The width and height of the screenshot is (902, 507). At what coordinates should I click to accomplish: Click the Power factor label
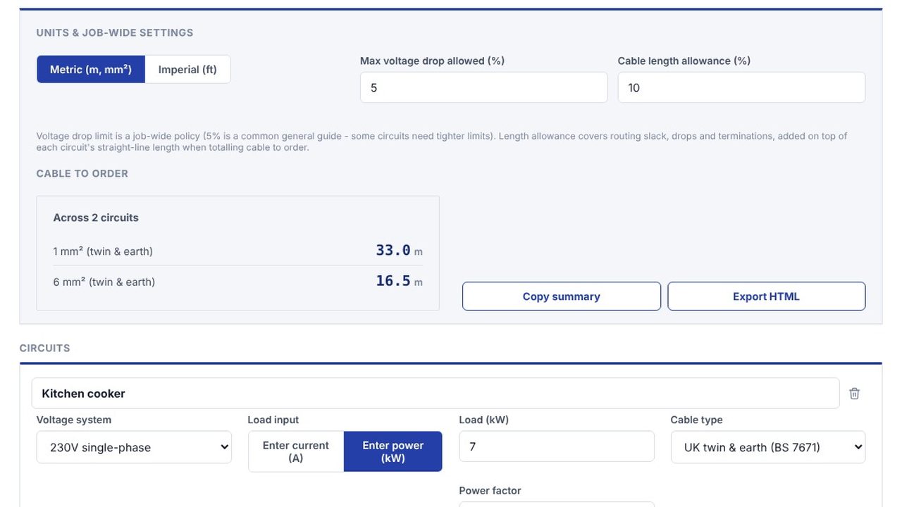490,491
